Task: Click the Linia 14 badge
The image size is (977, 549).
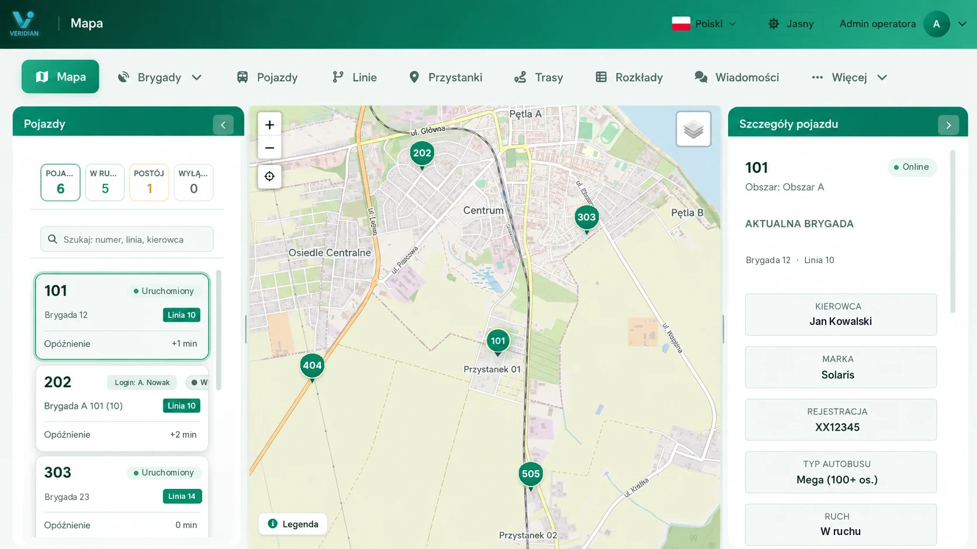Action: coord(182,496)
